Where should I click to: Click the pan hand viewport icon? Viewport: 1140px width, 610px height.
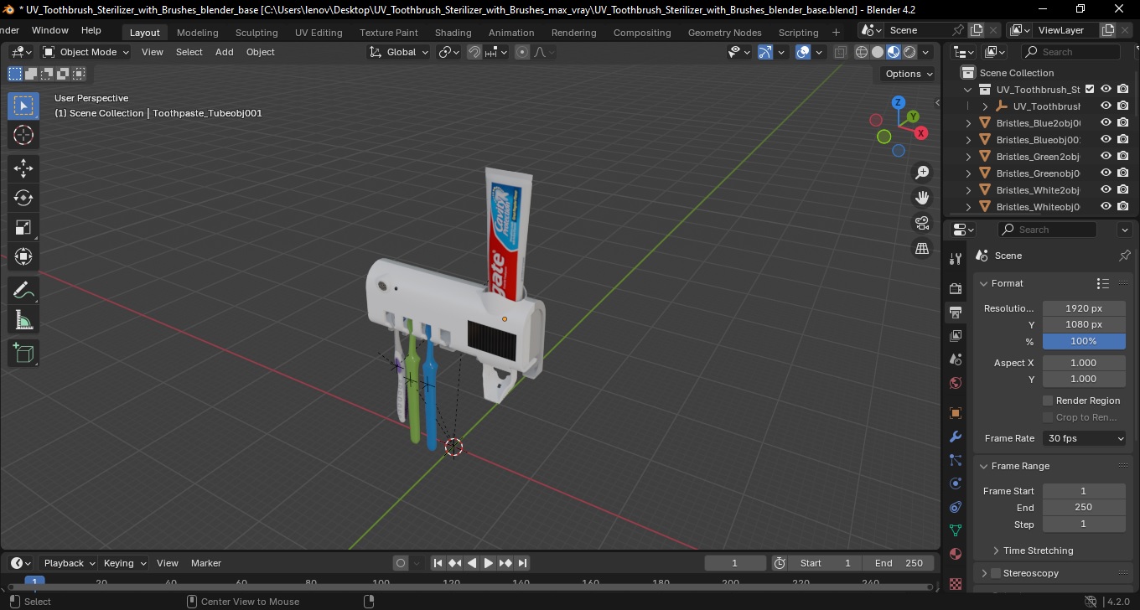[x=922, y=198]
